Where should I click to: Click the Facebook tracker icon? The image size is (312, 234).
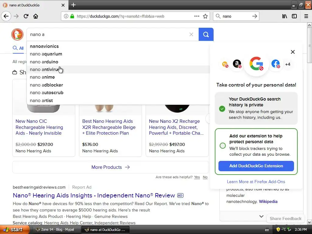point(275,64)
